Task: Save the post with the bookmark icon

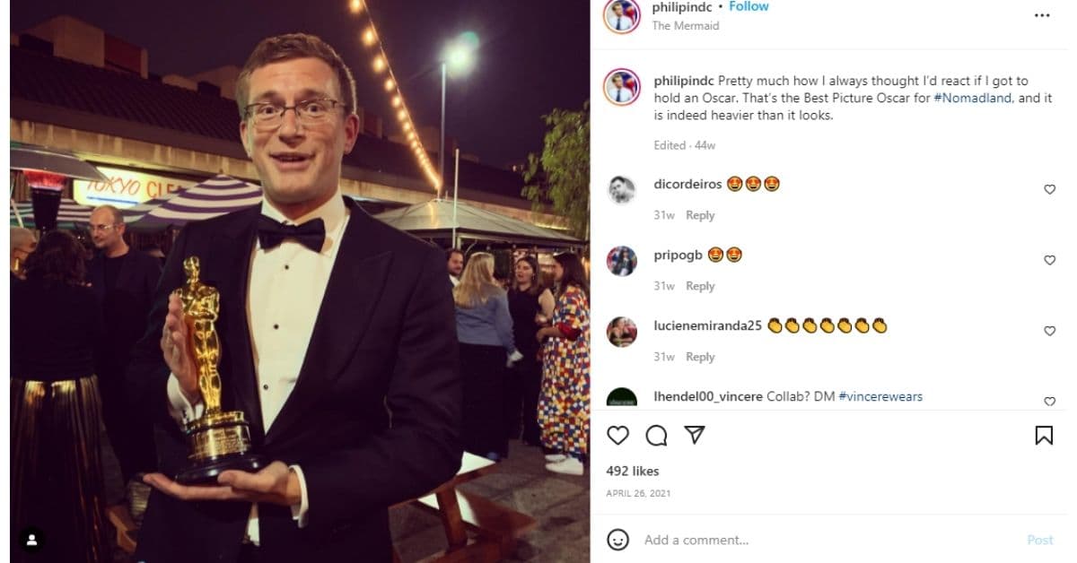Action: pyautogui.click(x=1044, y=436)
